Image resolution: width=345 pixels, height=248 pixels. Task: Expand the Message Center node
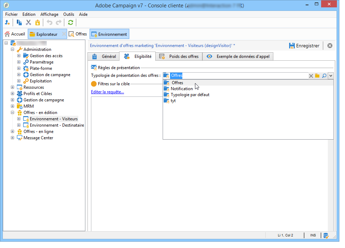tap(13, 138)
